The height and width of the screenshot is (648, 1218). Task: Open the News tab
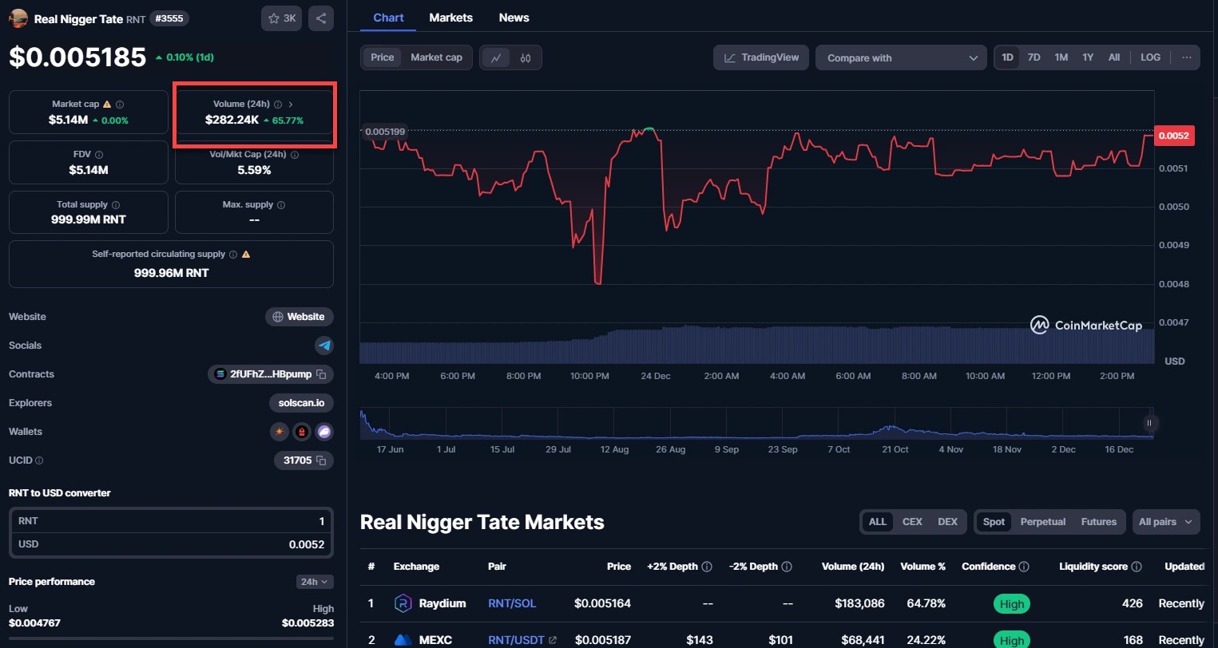click(x=514, y=18)
